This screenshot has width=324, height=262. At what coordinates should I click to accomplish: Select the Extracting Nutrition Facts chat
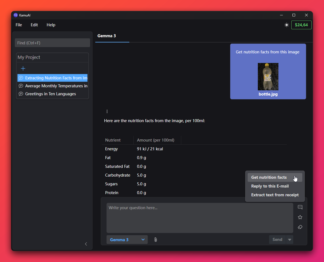click(52, 78)
